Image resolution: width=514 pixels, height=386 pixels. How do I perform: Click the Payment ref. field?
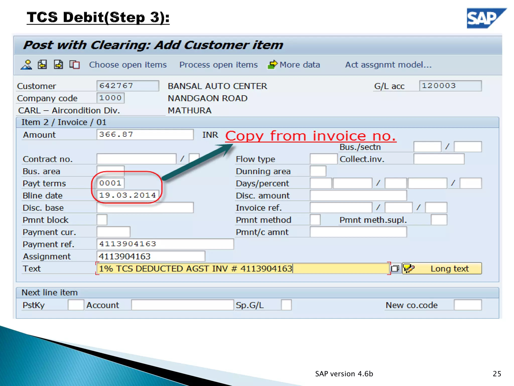[x=165, y=244]
